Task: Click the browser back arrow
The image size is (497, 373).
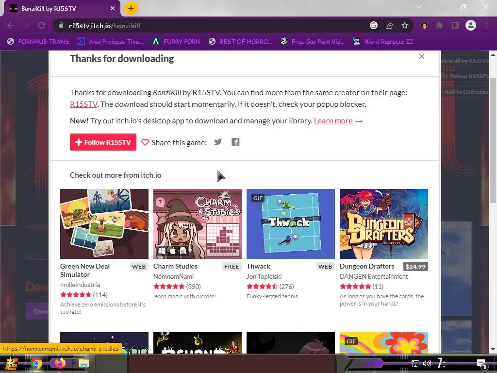Action: point(11,25)
